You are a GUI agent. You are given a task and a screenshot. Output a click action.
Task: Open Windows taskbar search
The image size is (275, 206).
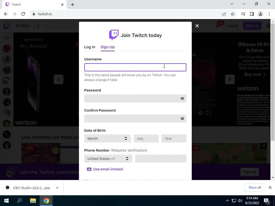point(19,201)
